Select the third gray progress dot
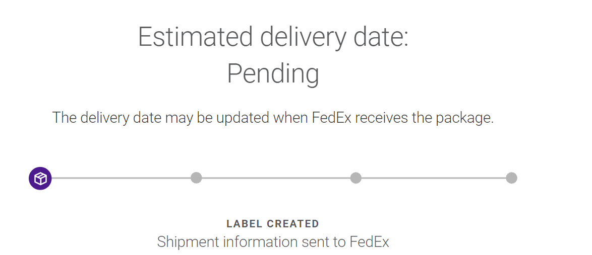Image resolution: width=592 pixels, height=255 pixels. [356, 178]
